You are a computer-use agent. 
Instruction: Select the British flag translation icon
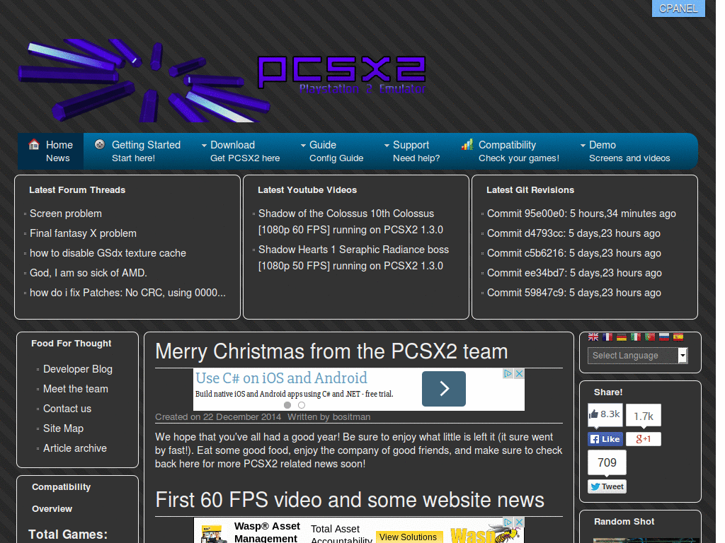tap(593, 337)
